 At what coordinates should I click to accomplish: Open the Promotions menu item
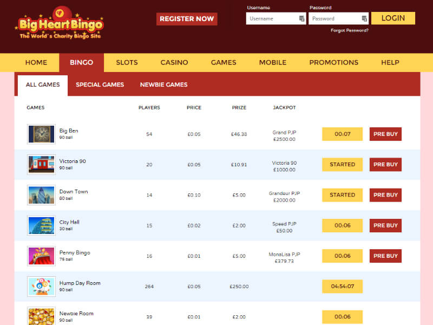(334, 62)
